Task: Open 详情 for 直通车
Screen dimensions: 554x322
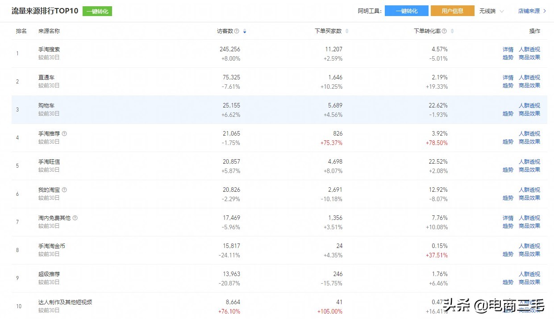Action: pyautogui.click(x=508, y=78)
